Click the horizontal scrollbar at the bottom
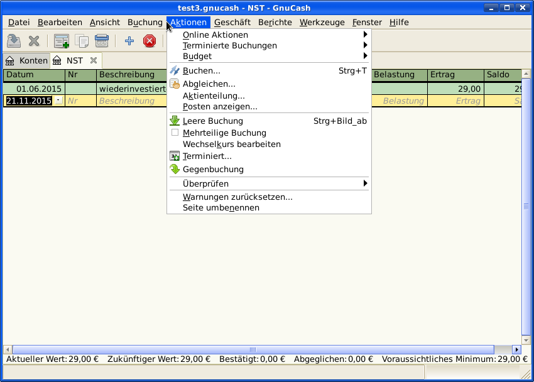 coord(251,349)
